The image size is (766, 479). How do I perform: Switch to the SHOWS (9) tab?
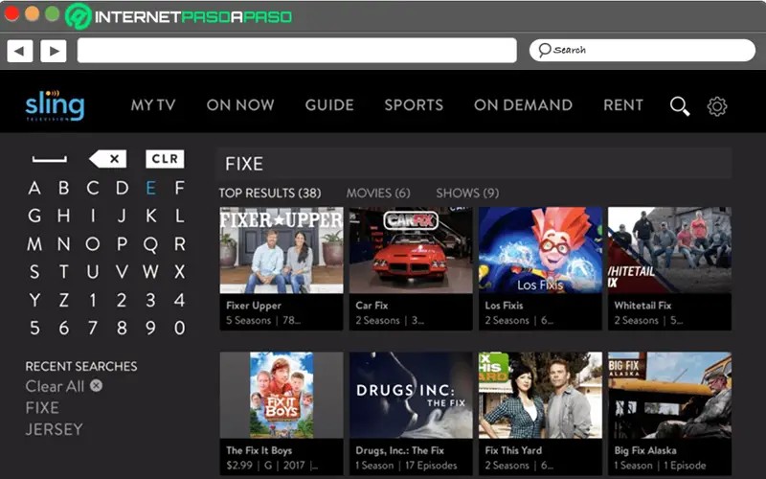point(467,194)
